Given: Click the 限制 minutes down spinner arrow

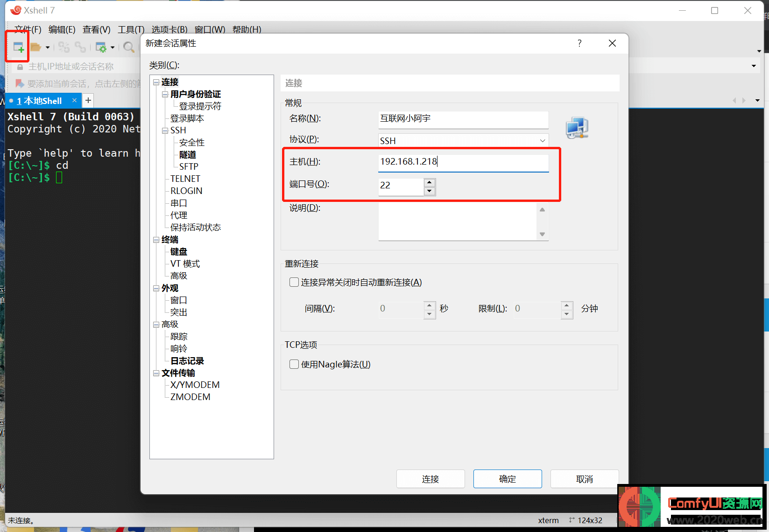Looking at the screenshot, I should pyautogui.click(x=567, y=314).
